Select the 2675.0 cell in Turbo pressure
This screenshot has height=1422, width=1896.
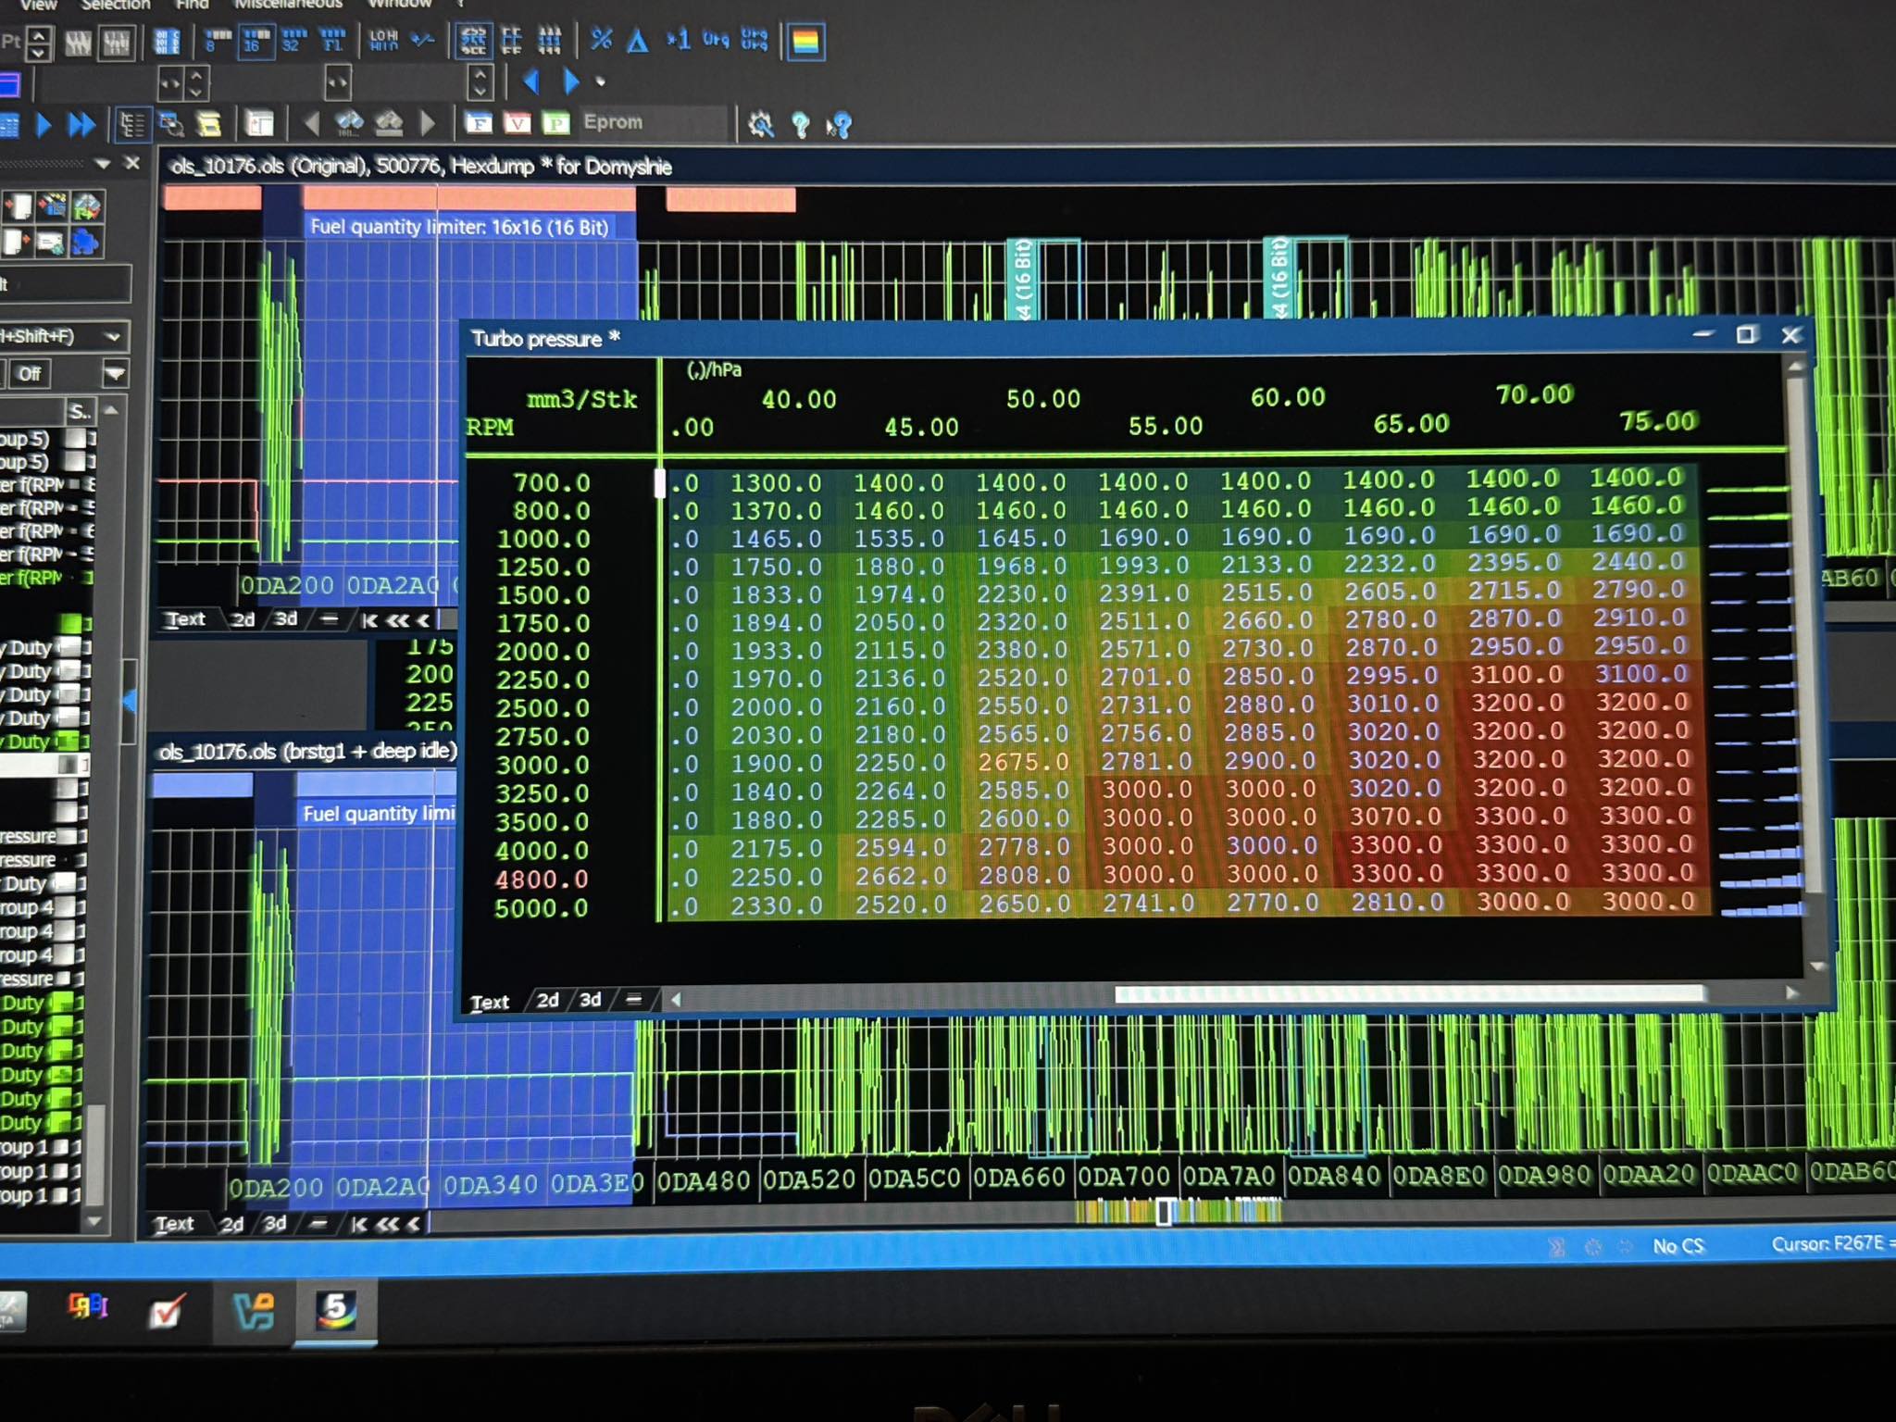coord(1023,762)
